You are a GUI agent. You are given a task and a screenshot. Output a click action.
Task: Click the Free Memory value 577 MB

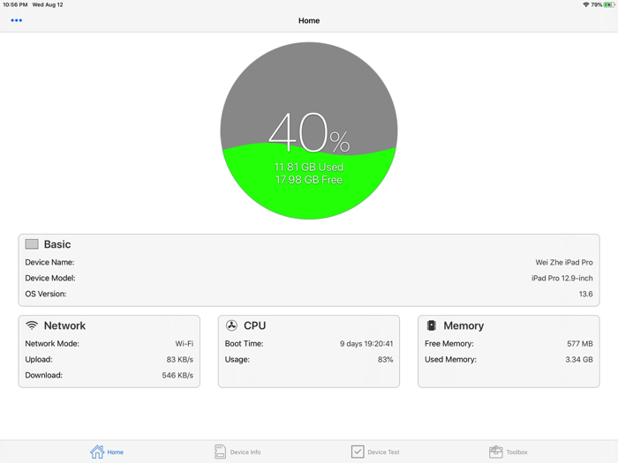[580, 344]
